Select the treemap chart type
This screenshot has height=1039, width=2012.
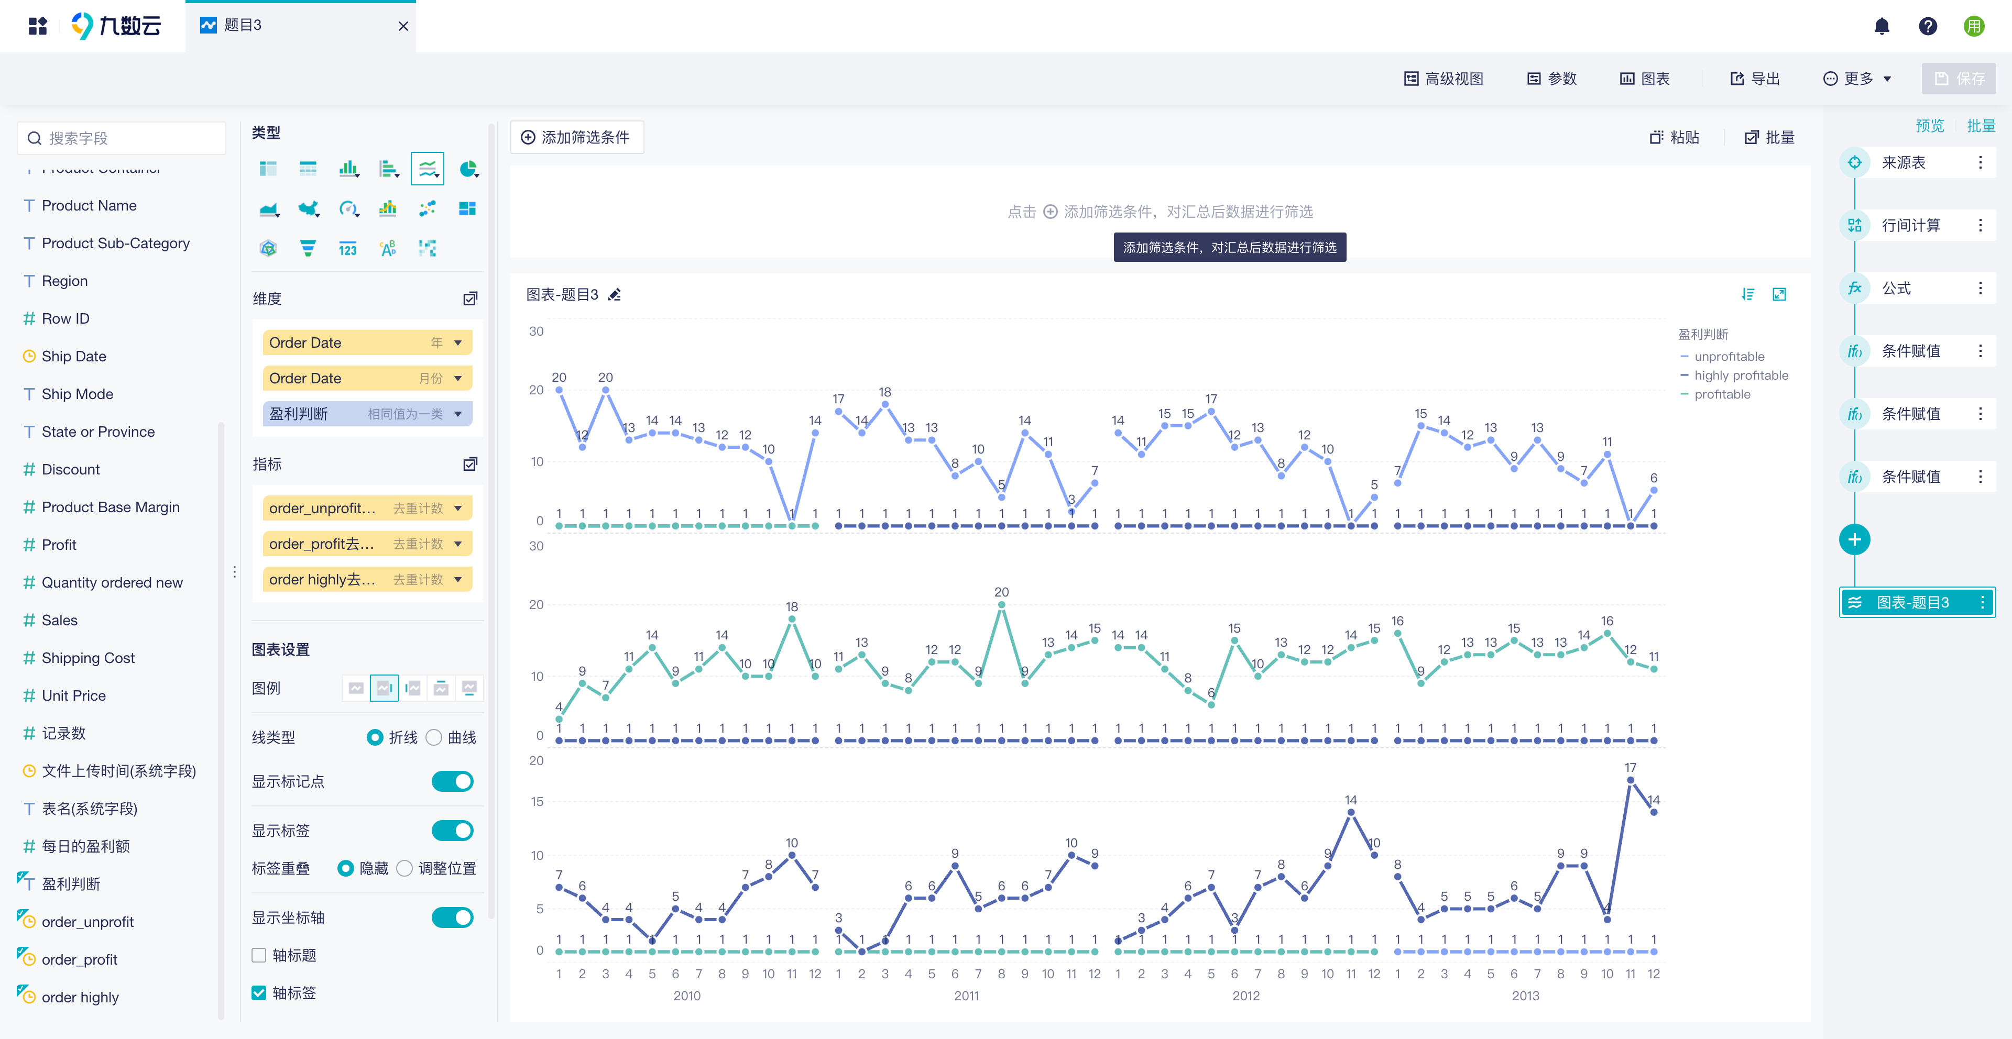(x=467, y=208)
